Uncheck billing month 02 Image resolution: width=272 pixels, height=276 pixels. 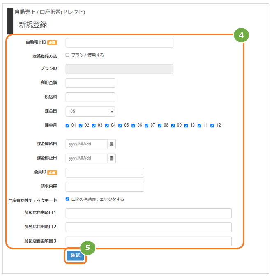tap(81, 126)
